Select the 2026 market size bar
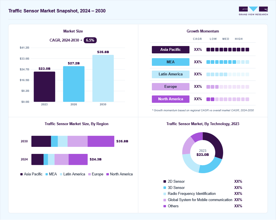Image resolution: width=276 pixels, height=220 pixels. click(x=74, y=84)
